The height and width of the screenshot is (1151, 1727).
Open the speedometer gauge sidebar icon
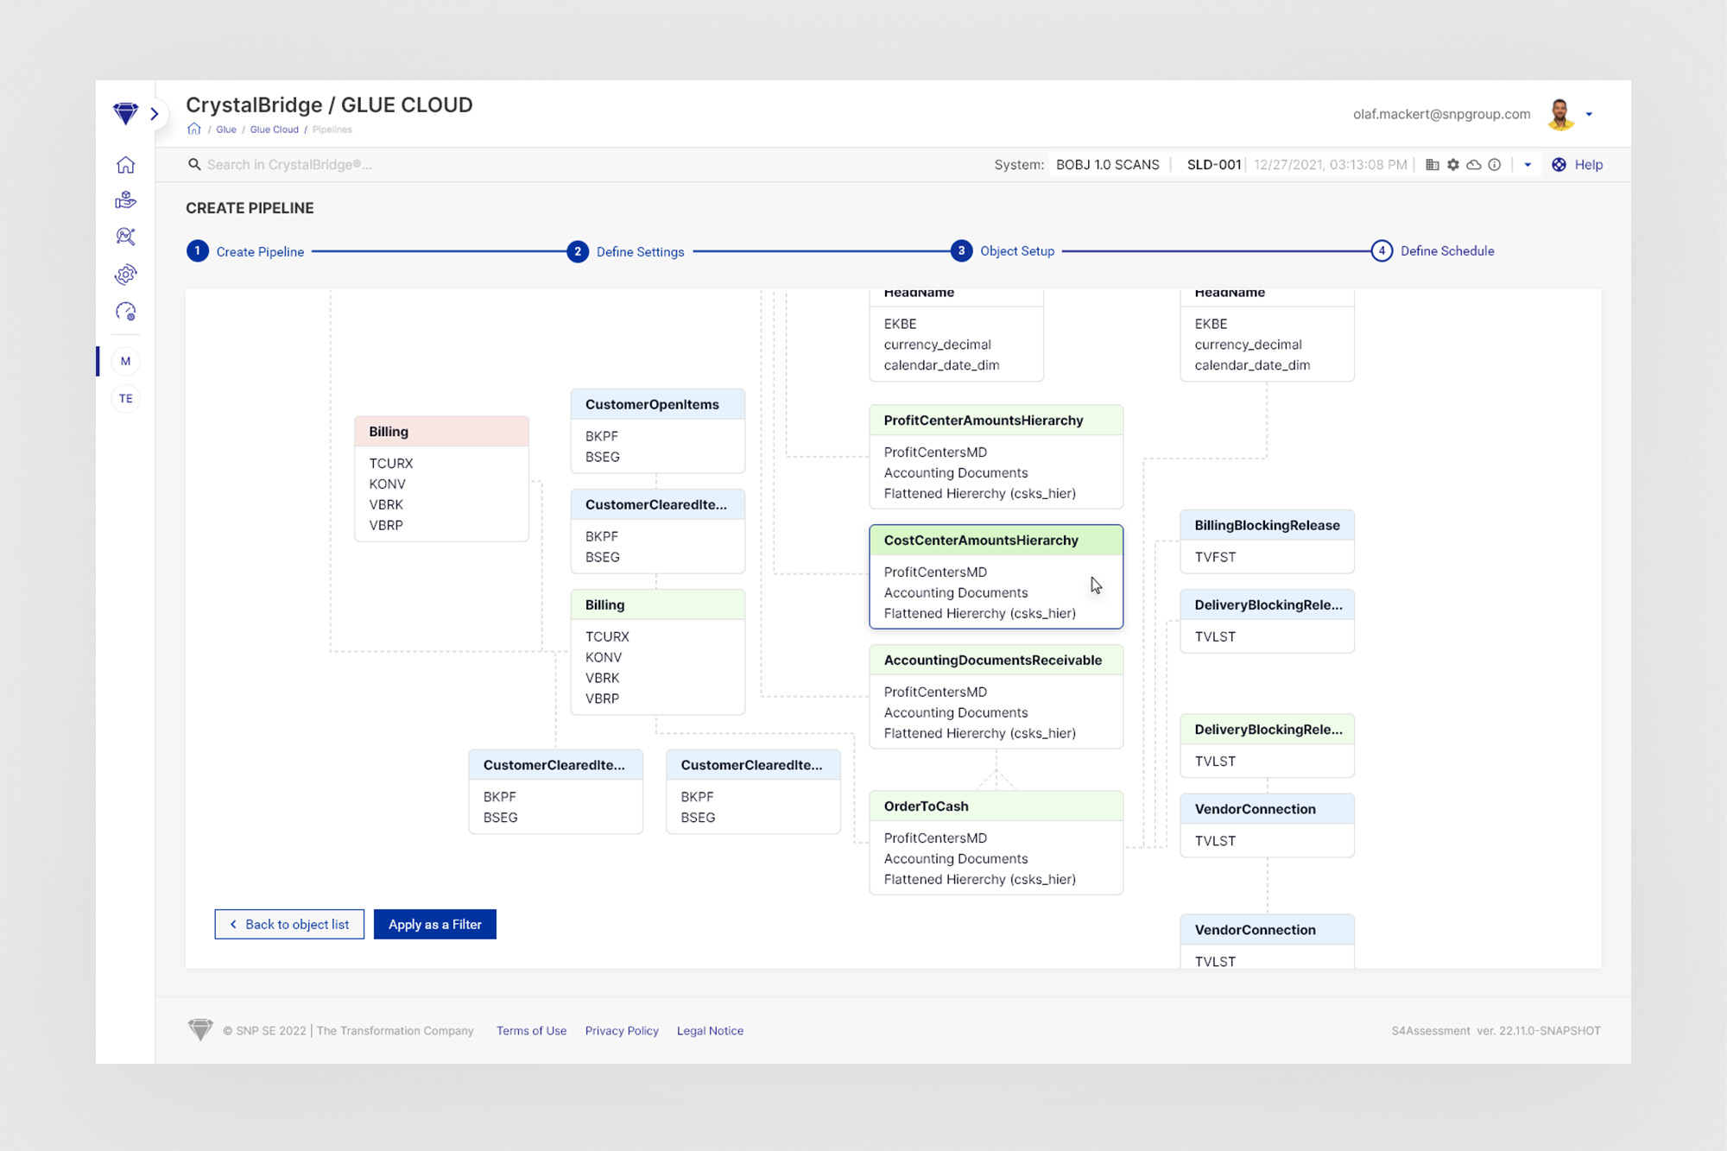click(x=126, y=312)
